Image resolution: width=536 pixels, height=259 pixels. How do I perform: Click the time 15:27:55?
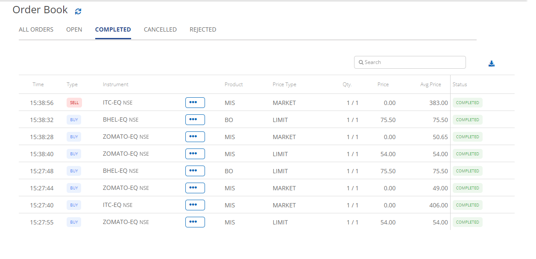pyautogui.click(x=42, y=222)
